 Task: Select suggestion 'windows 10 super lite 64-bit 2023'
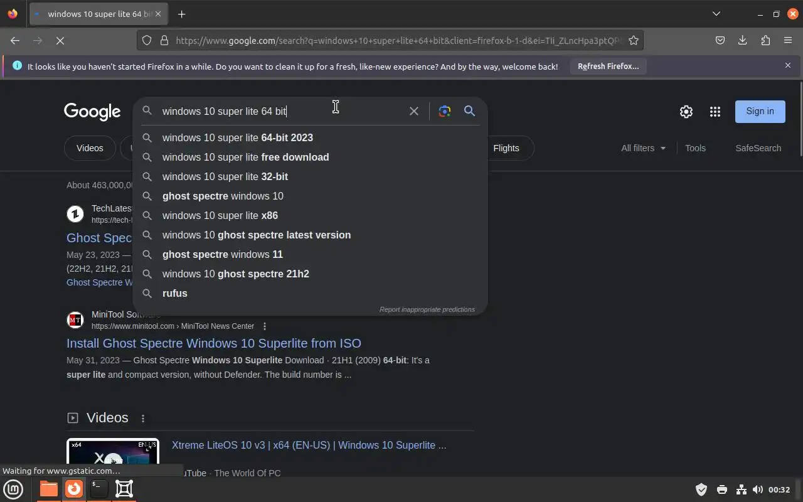click(310, 137)
